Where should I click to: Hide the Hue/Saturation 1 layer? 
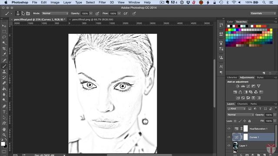pyautogui.click(x=229, y=129)
